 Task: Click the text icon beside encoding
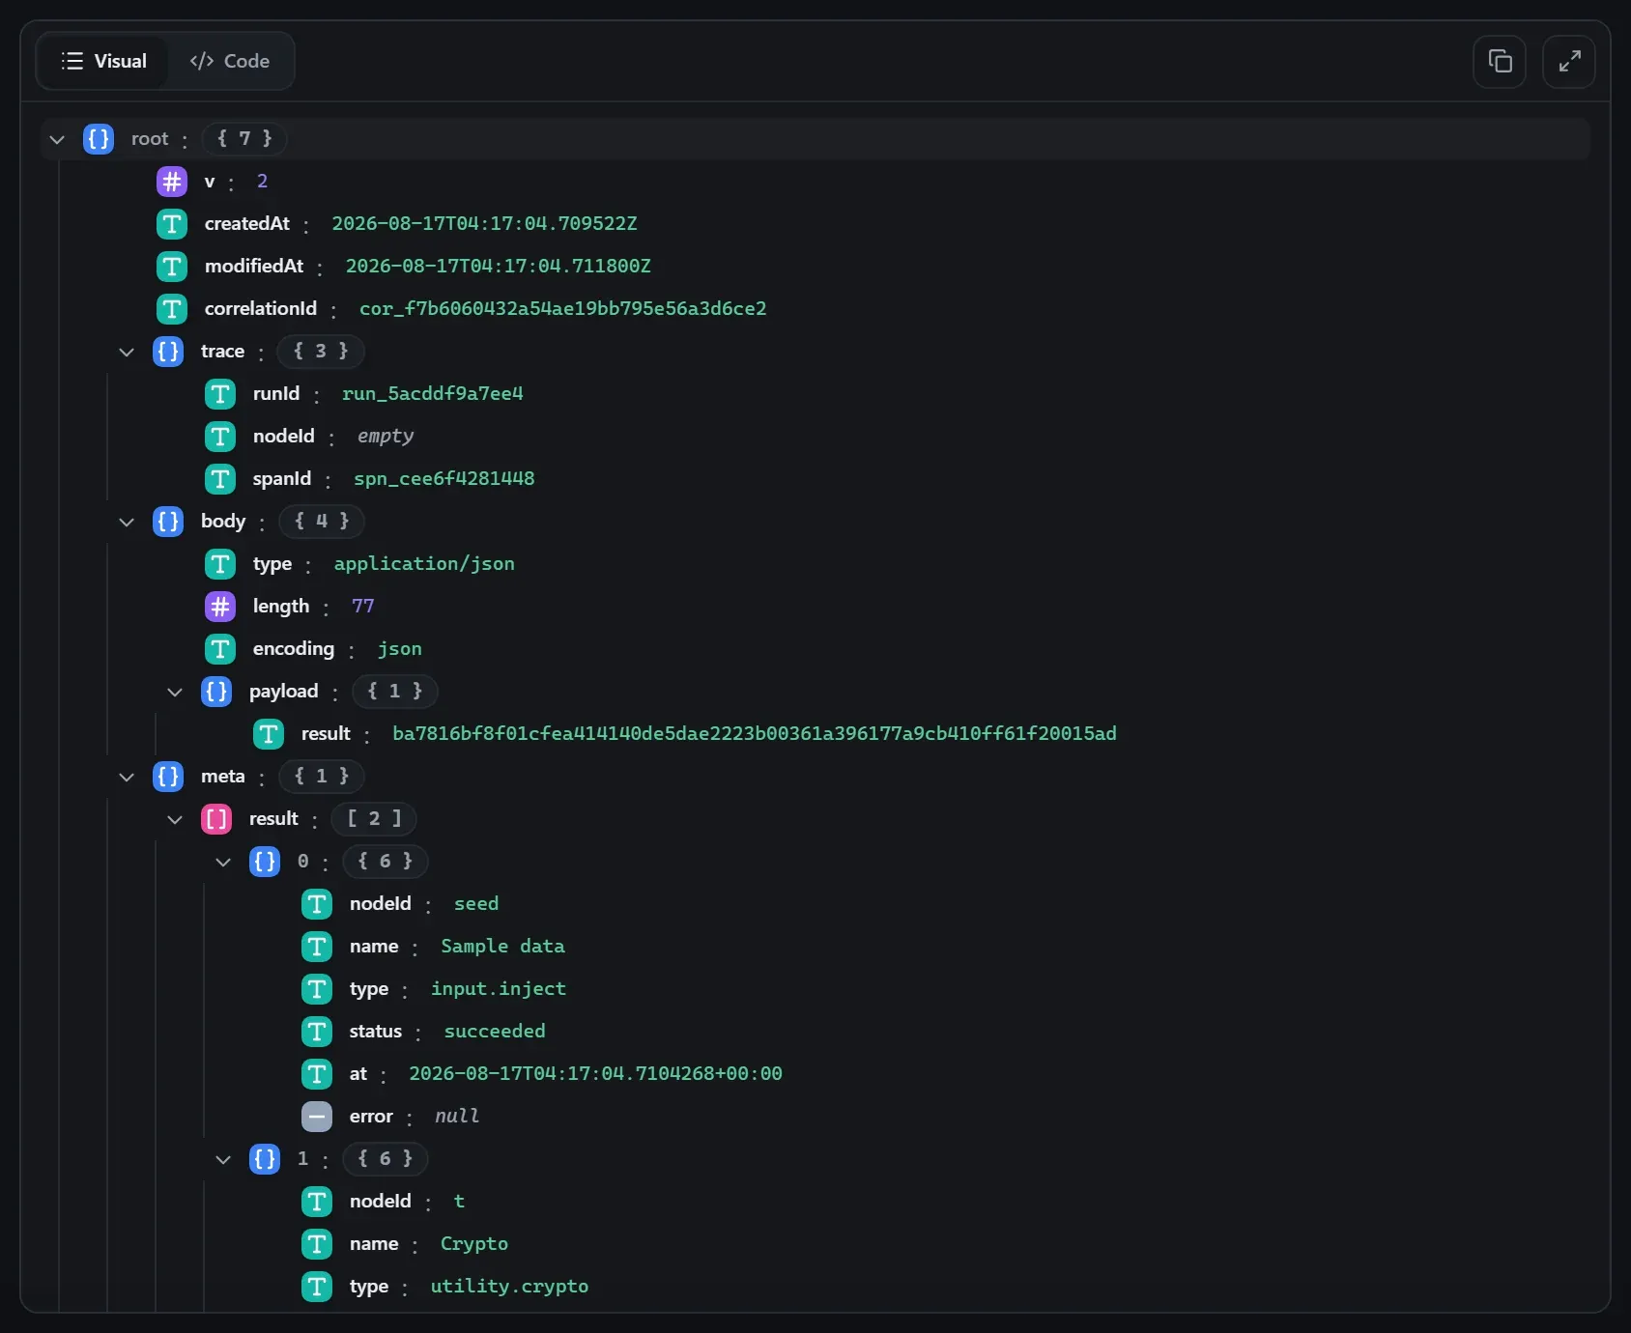220,649
